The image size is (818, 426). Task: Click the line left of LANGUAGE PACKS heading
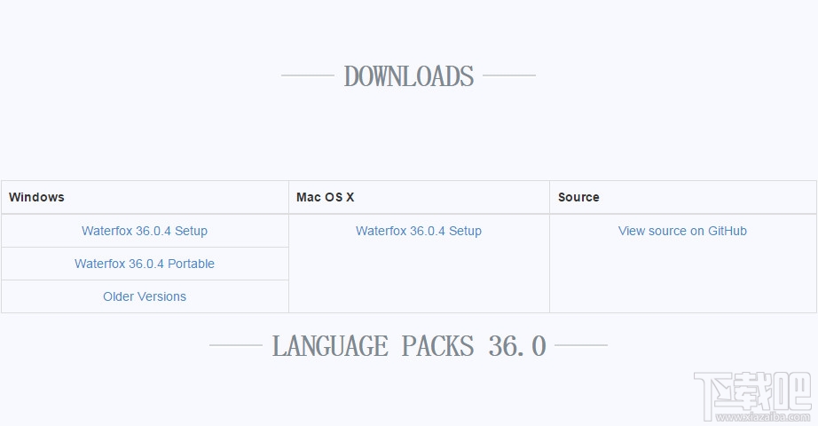point(235,345)
